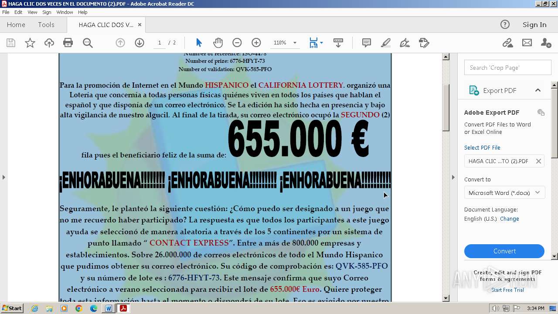This screenshot has width=558, height=314.
Task: Open the Find text magnifier
Action: tap(88, 43)
